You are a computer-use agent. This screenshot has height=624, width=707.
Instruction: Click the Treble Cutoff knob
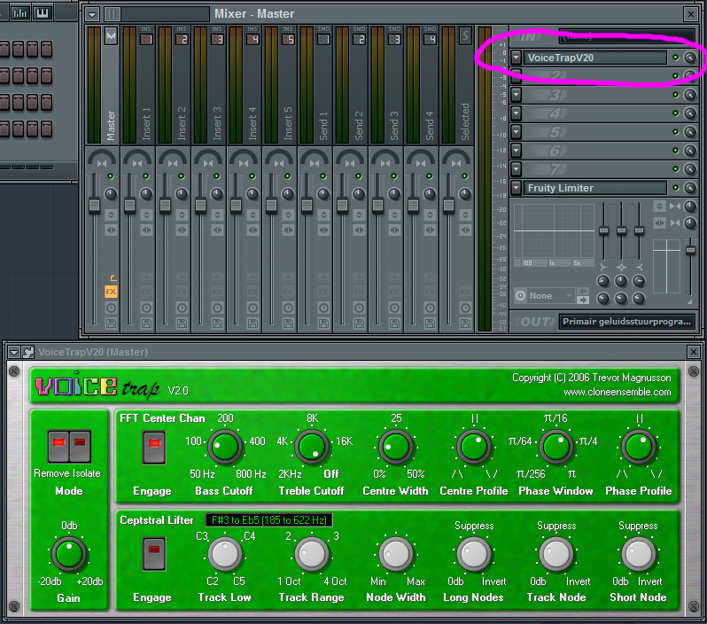click(x=312, y=446)
